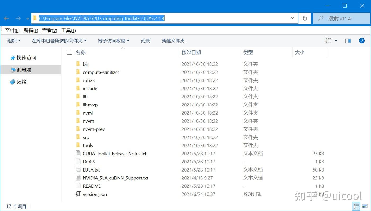The height and width of the screenshot is (211, 371).
Task: Sort by the 大小 column header
Action: tap(300, 52)
